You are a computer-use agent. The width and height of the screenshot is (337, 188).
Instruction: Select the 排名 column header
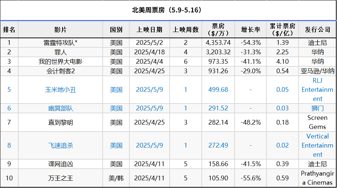point(9,30)
